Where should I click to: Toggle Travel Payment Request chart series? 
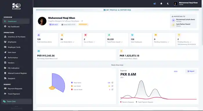click(144, 102)
